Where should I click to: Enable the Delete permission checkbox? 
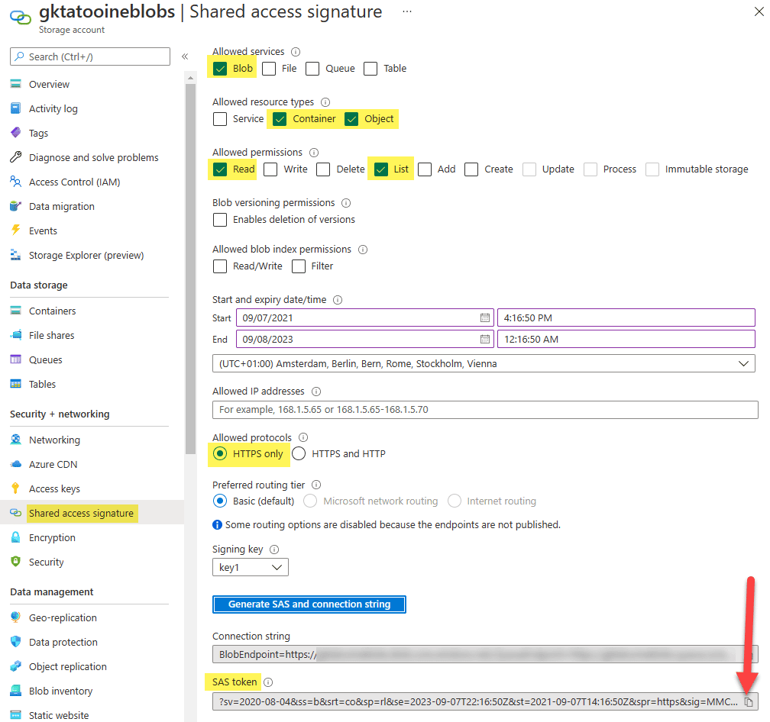(323, 169)
